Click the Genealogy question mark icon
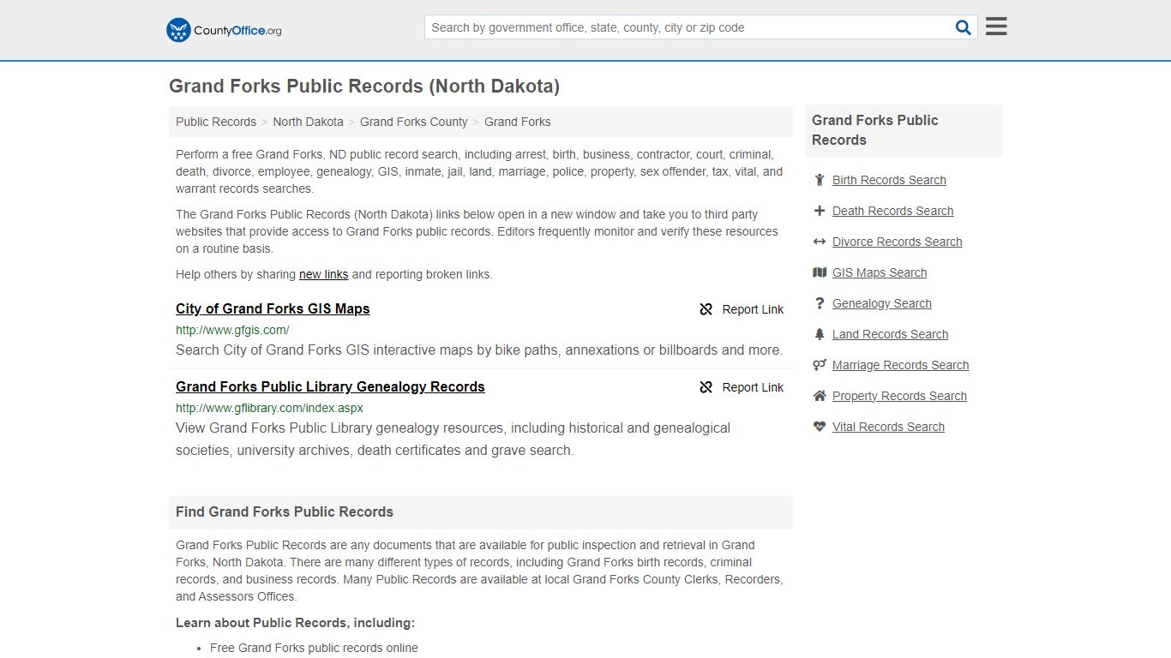Viewport: 1171px width, 658px height. (x=820, y=303)
